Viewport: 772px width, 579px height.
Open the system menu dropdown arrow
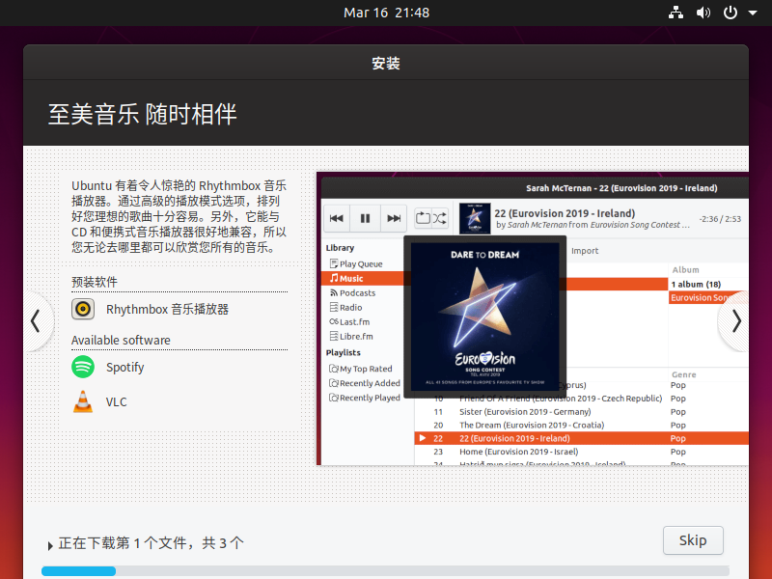click(x=753, y=13)
